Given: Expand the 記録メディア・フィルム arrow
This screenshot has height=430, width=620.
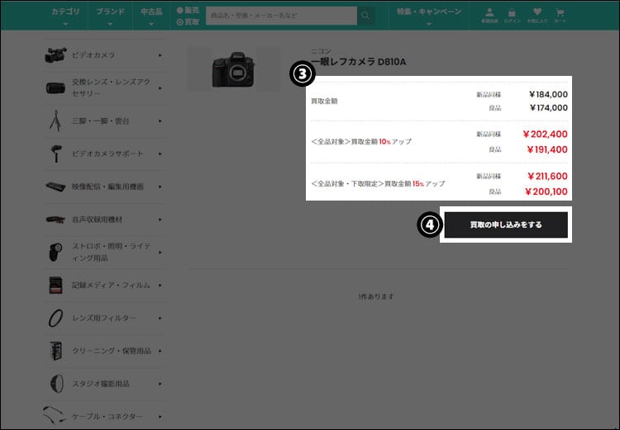Looking at the screenshot, I should click(160, 285).
